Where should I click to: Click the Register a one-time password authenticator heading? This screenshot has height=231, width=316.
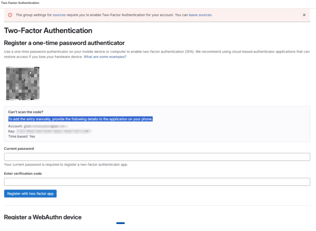(x=64, y=43)
